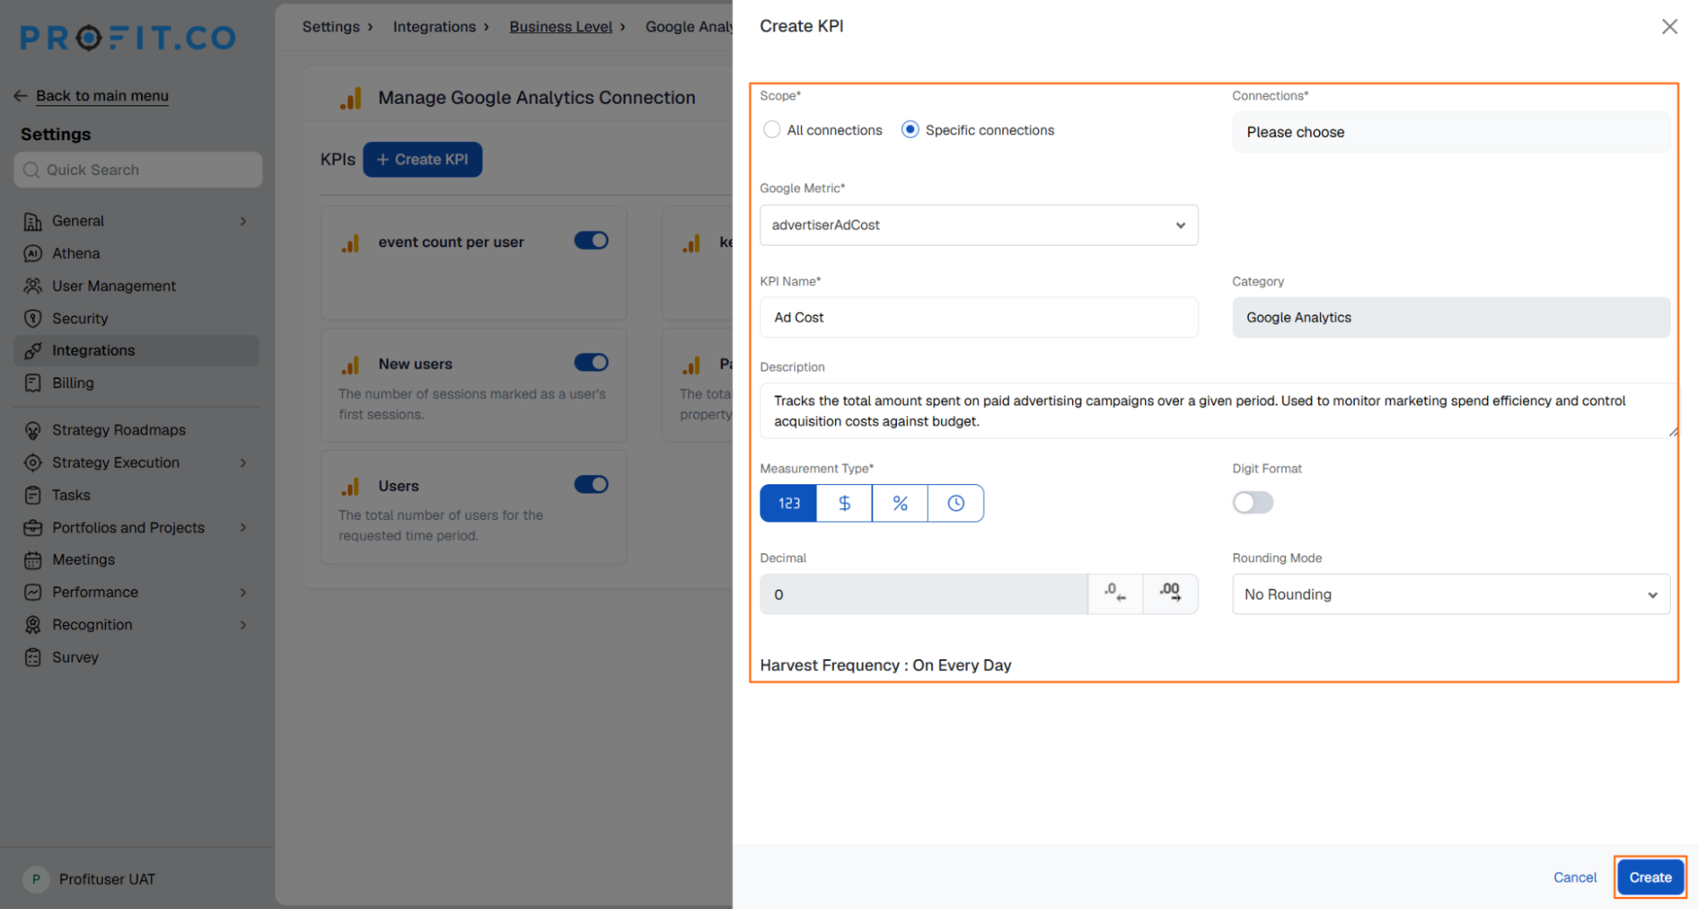The width and height of the screenshot is (1698, 909).
Task: Click Cancel in Create KPI panel
Action: pyautogui.click(x=1574, y=878)
